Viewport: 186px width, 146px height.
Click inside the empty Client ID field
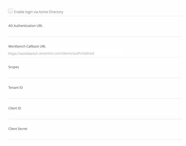pyautogui.click(x=95, y=115)
